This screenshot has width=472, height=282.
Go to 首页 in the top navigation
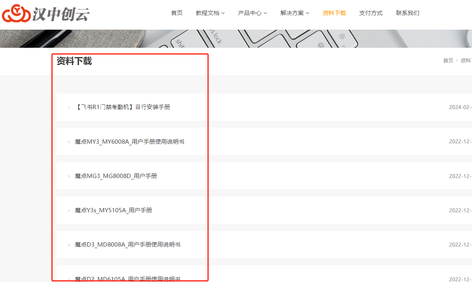click(x=177, y=13)
